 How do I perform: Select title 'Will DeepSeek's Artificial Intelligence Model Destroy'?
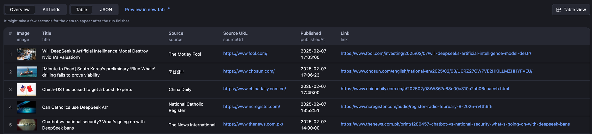click(x=95, y=51)
